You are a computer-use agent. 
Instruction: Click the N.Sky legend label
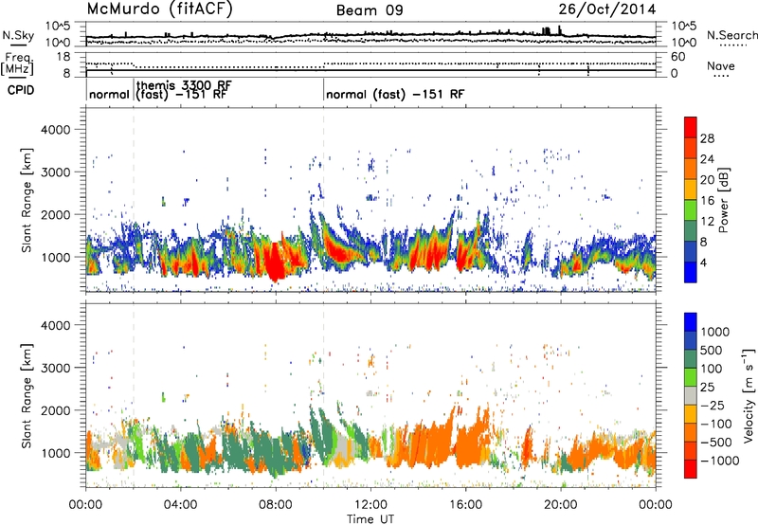coord(18,35)
